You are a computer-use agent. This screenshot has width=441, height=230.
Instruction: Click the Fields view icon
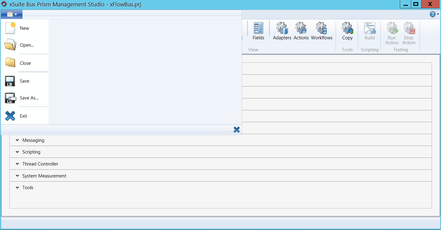pos(258,31)
